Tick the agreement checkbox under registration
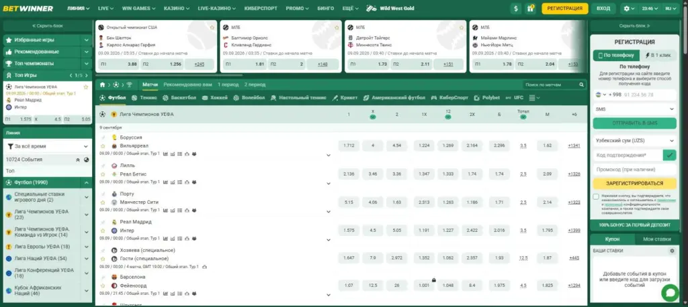Screen dimensions: 688x307 coord(596,196)
